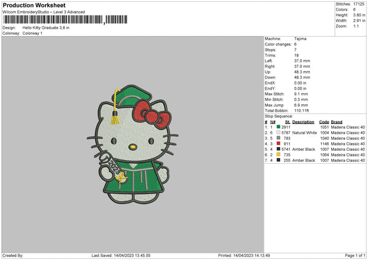The width and height of the screenshot is (368, 260).
Task: Click the St. column header
Action: [x=287, y=121]
